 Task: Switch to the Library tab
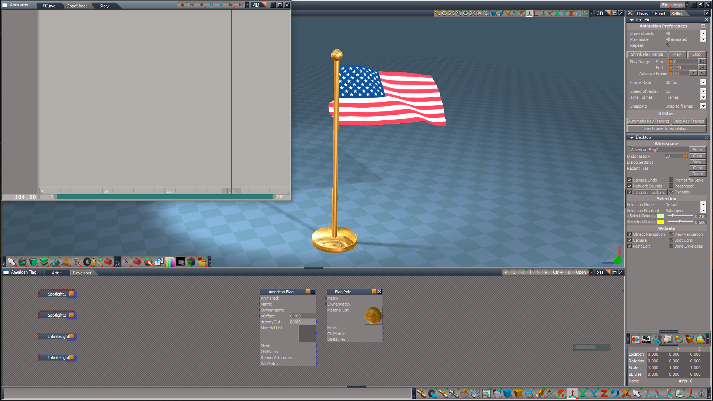coord(642,14)
